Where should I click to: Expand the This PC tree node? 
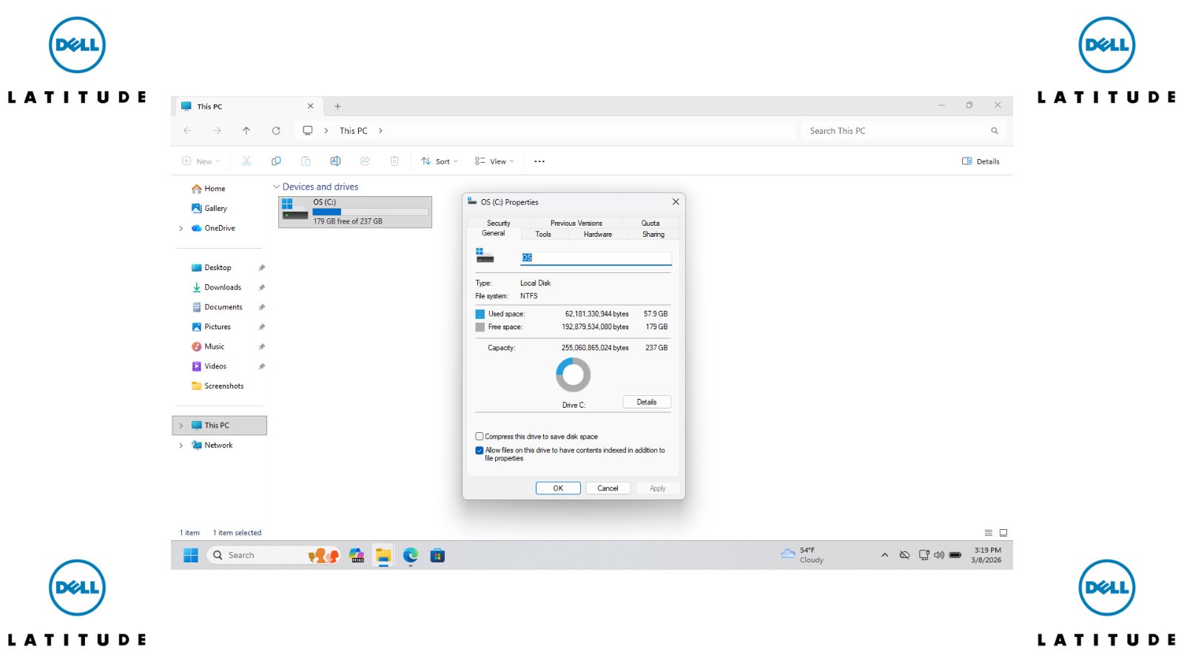click(181, 425)
